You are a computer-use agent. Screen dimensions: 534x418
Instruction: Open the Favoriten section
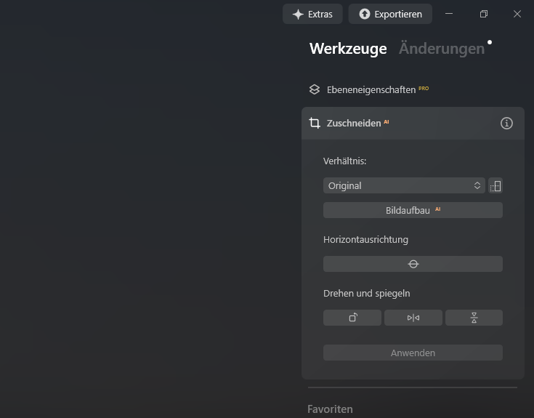330,409
